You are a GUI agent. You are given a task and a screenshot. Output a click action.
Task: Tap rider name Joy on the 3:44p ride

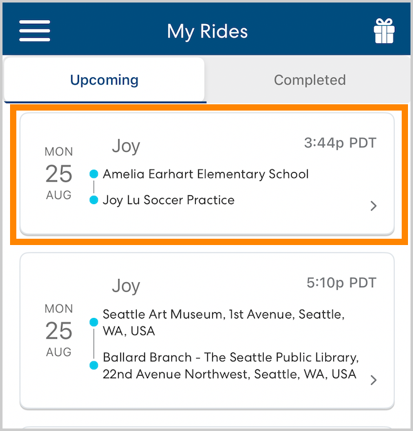(x=126, y=146)
